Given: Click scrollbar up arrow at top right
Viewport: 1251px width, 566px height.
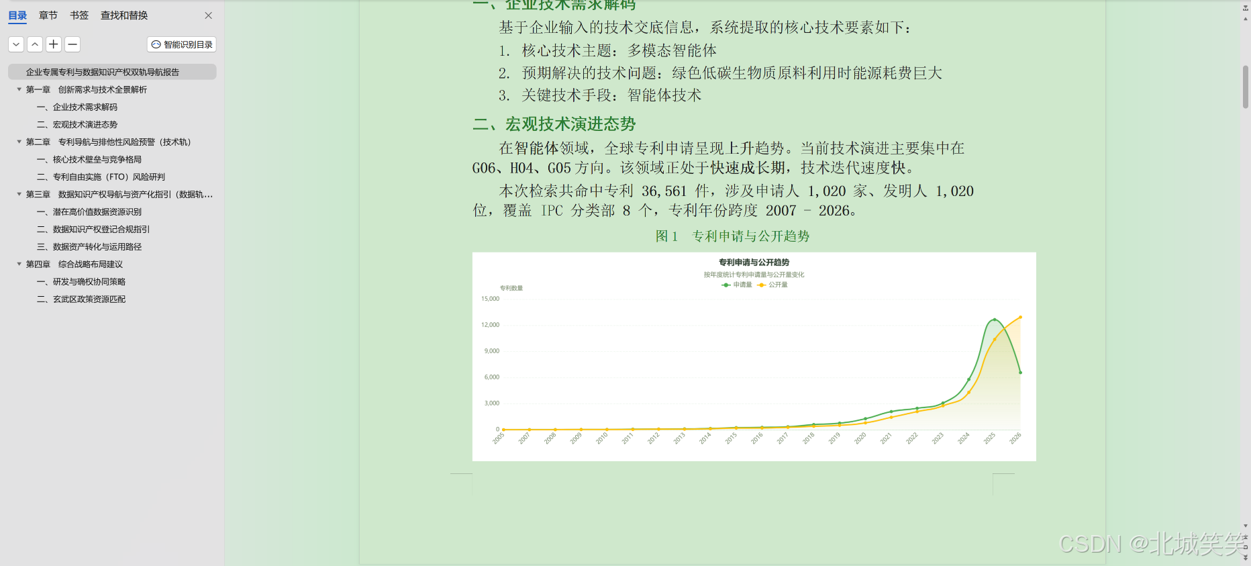Looking at the screenshot, I should (x=1246, y=19).
